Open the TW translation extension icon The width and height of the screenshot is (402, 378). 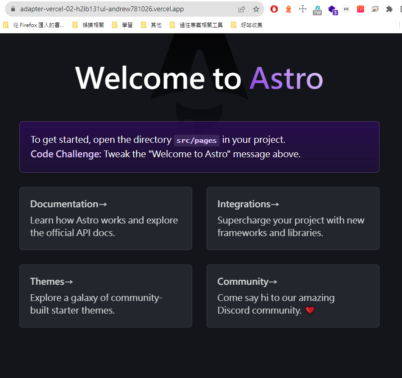(x=317, y=10)
